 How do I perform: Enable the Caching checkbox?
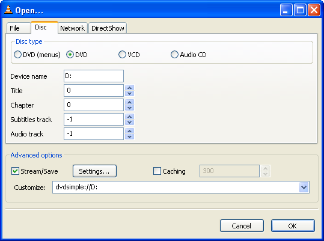click(157, 171)
